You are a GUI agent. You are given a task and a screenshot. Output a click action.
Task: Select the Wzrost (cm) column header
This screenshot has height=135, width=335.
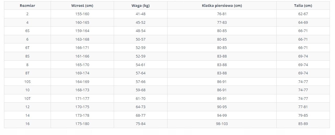[82, 6]
